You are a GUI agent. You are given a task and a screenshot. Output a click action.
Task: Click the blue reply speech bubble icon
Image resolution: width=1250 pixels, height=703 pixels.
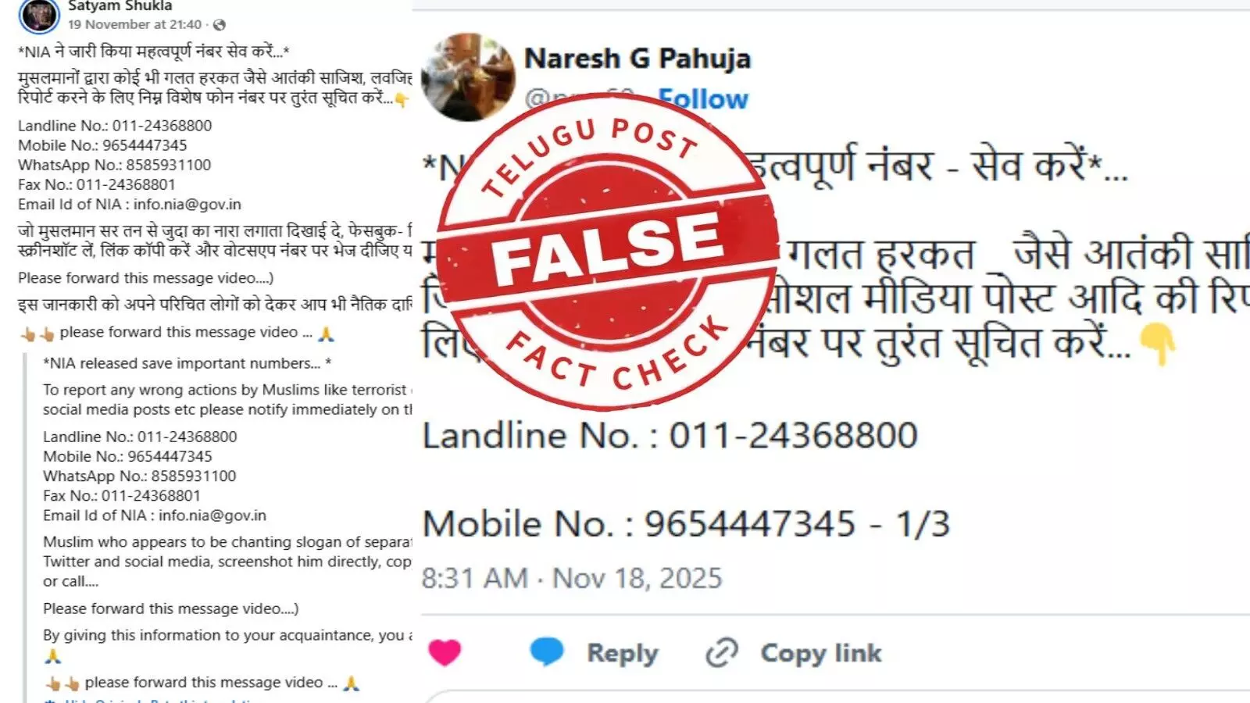click(546, 651)
